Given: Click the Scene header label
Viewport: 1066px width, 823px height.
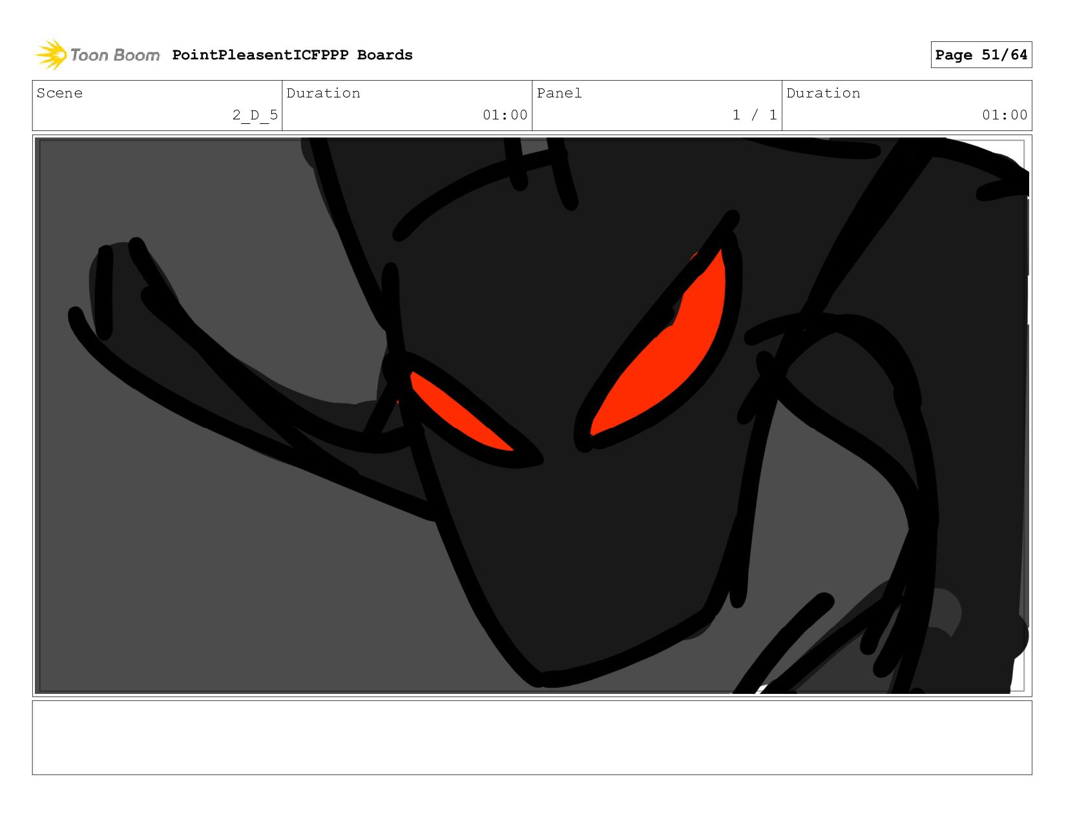Looking at the screenshot, I should (x=59, y=93).
